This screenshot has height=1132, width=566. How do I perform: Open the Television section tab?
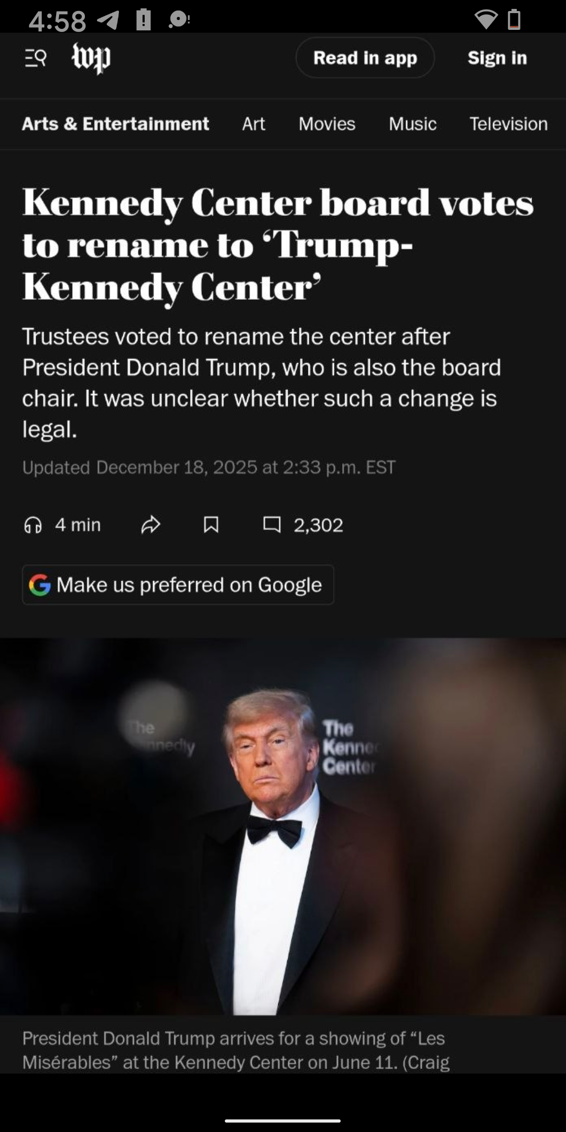coord(508,124)
